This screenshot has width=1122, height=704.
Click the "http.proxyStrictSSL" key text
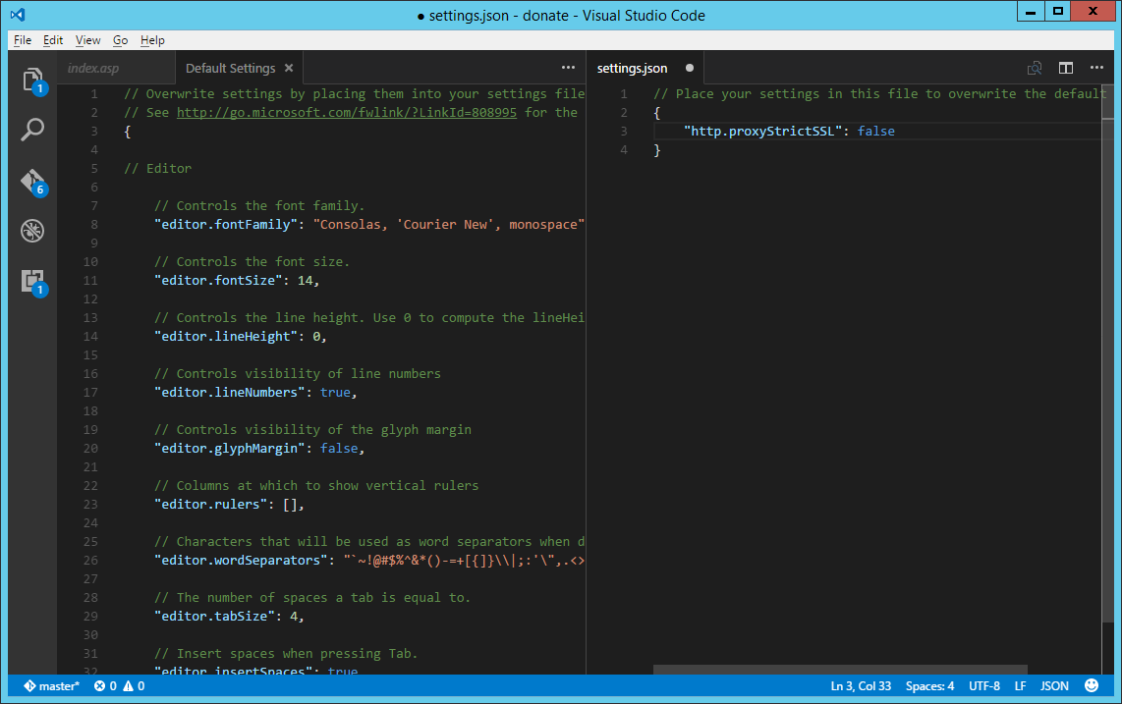(762, 131)
